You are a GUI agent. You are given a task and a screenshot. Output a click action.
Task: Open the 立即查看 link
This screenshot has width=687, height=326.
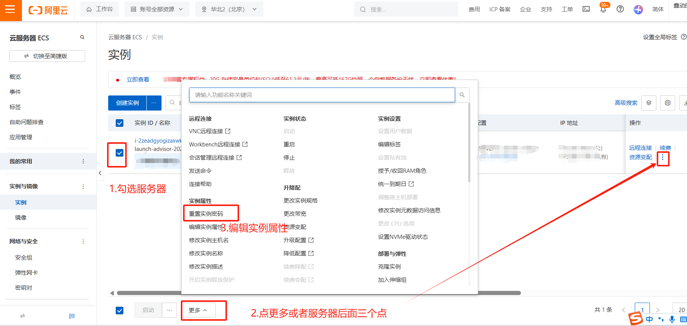tap(138, 80)
